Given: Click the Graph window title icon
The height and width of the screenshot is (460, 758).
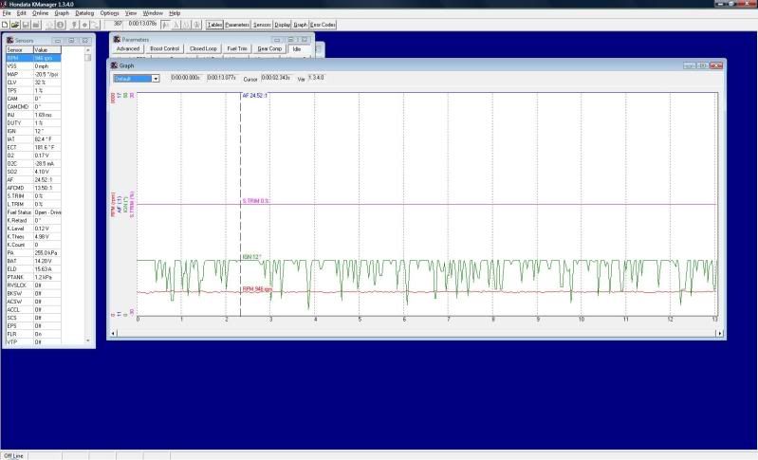Looking at the screenshot, I should (x=114, y=65).
